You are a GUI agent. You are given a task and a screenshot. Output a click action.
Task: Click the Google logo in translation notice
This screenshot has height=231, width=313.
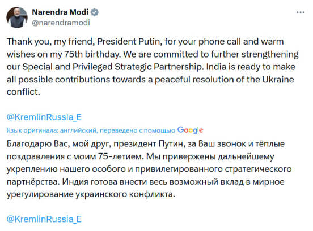(x=190, y=130)
